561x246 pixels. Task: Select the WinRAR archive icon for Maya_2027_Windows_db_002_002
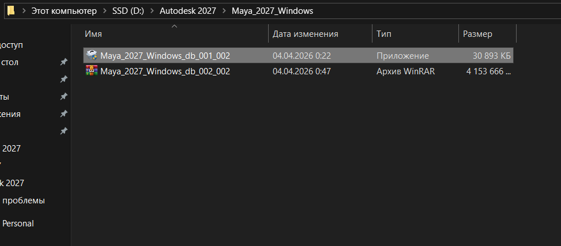tap(92, 71)
